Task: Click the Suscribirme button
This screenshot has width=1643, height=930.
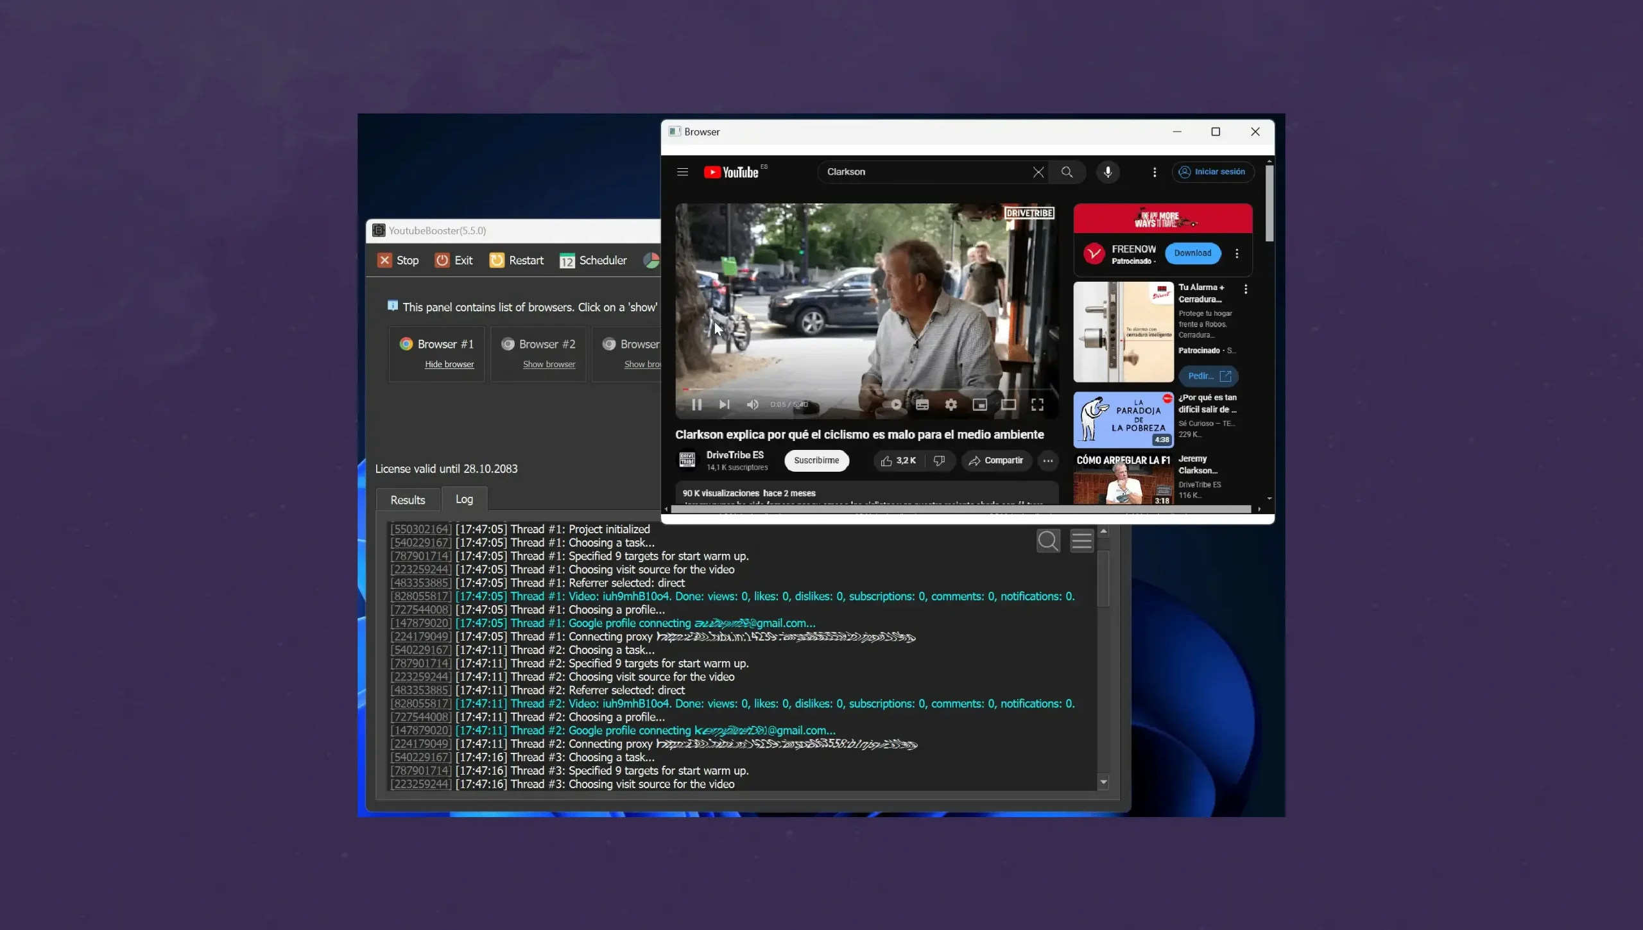Action: click(816, 460)
